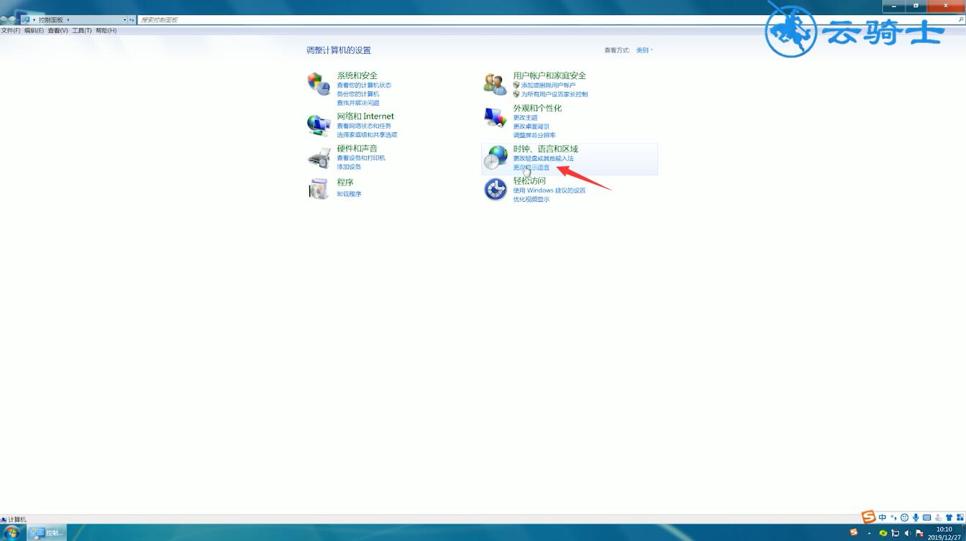Screen dimensions: 966x541
Task: Click 使用 Windows 建议的设置 link
Action: pyautogui.click(x=549, y=190)
